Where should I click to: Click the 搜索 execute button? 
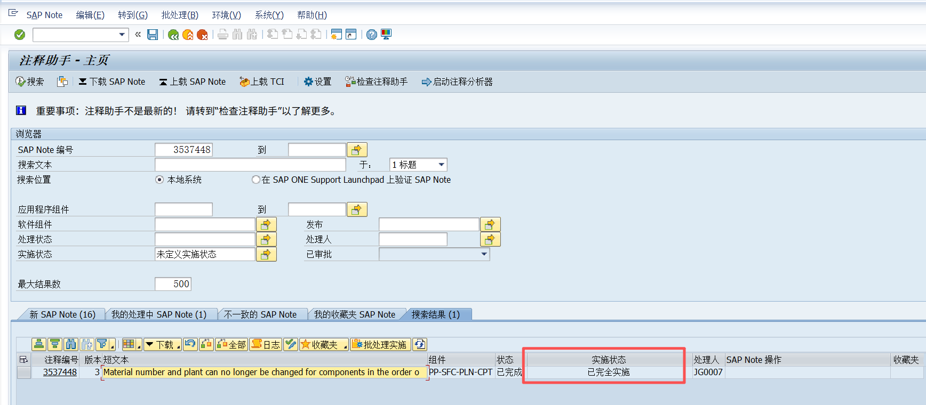[30, 82]
